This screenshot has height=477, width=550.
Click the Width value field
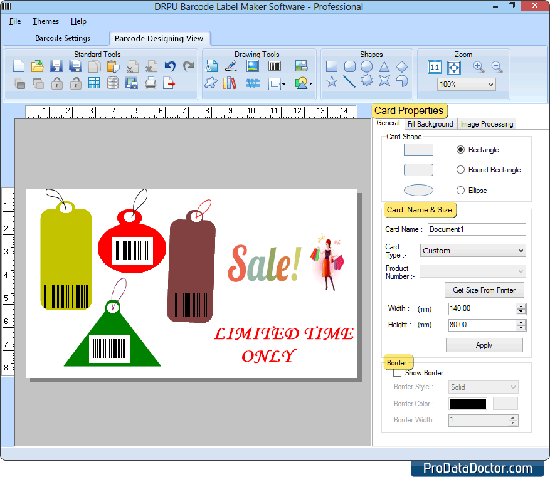(483, 309)
